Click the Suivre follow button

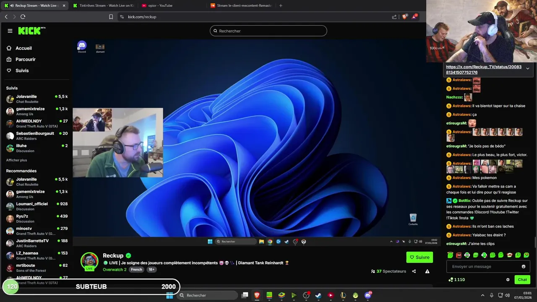pyautogui.click(x=420, y=257)
